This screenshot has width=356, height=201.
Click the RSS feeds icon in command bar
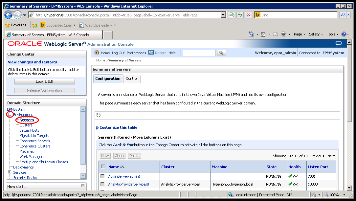pyautogui.click(x=263, y=34)
